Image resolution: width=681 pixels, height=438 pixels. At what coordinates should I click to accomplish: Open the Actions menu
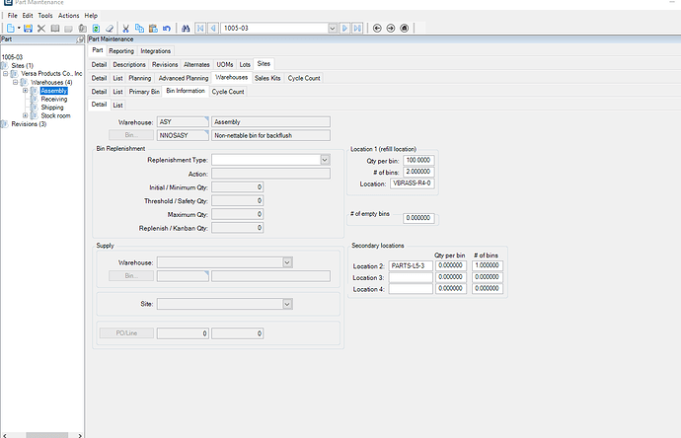tap(68, 16)
